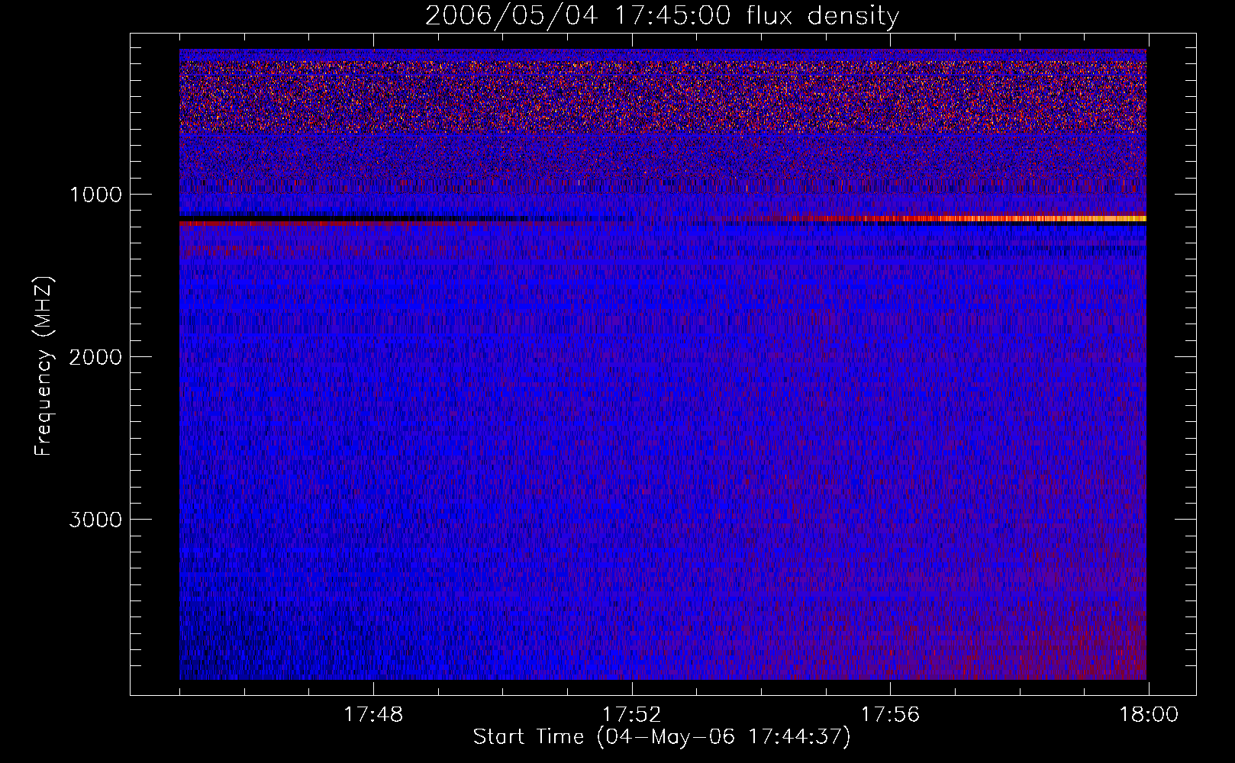Screen dimensions: 1235x763
Task: Click the plot title '2006/05/04 17:45:00 flux density'
Action: pyautogui.click(x=662, y=16)
